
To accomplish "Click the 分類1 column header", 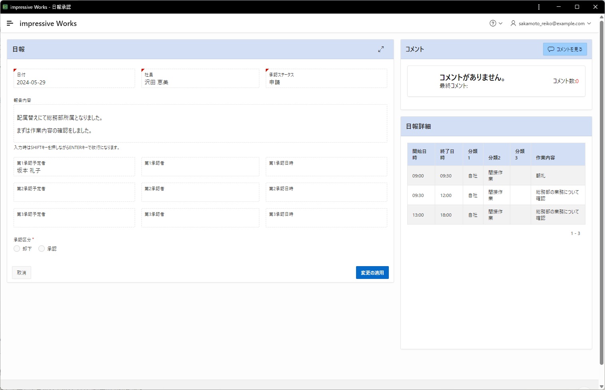I will [473, 154].
